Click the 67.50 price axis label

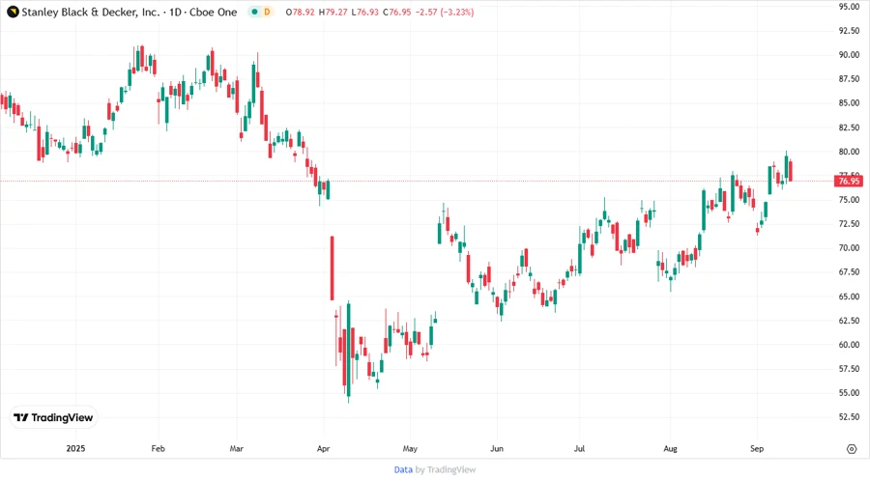(849, 271)
